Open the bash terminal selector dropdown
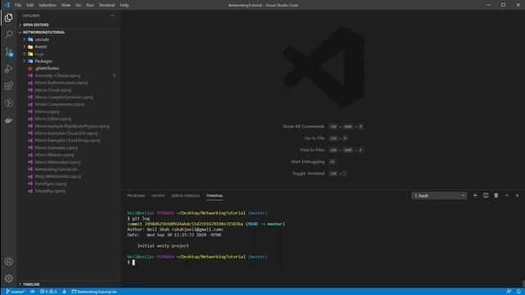This screenshot has width=525, height=295. pyautogui.click(x=439, y=196)
